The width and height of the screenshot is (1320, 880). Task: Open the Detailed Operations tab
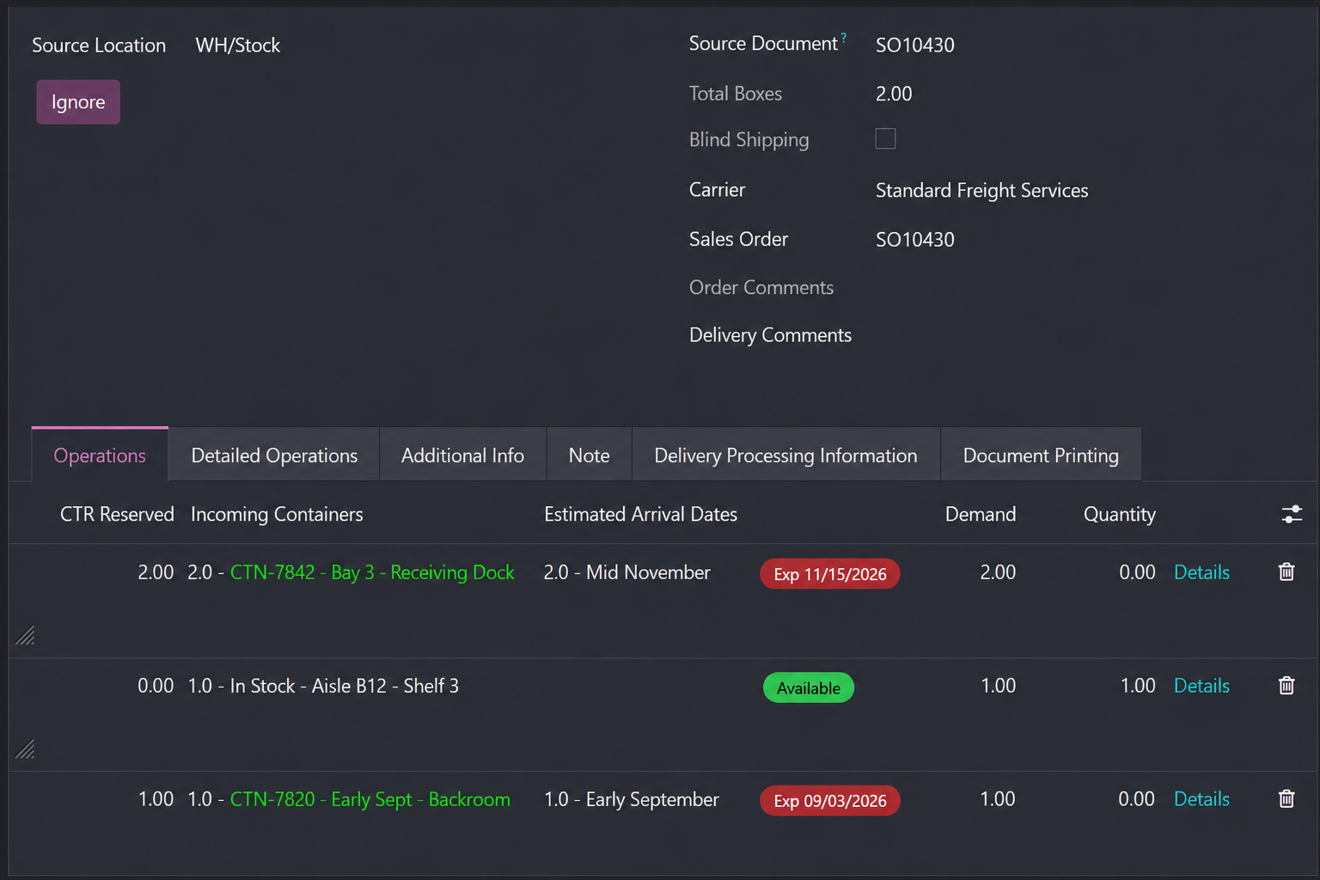[274, 455]
